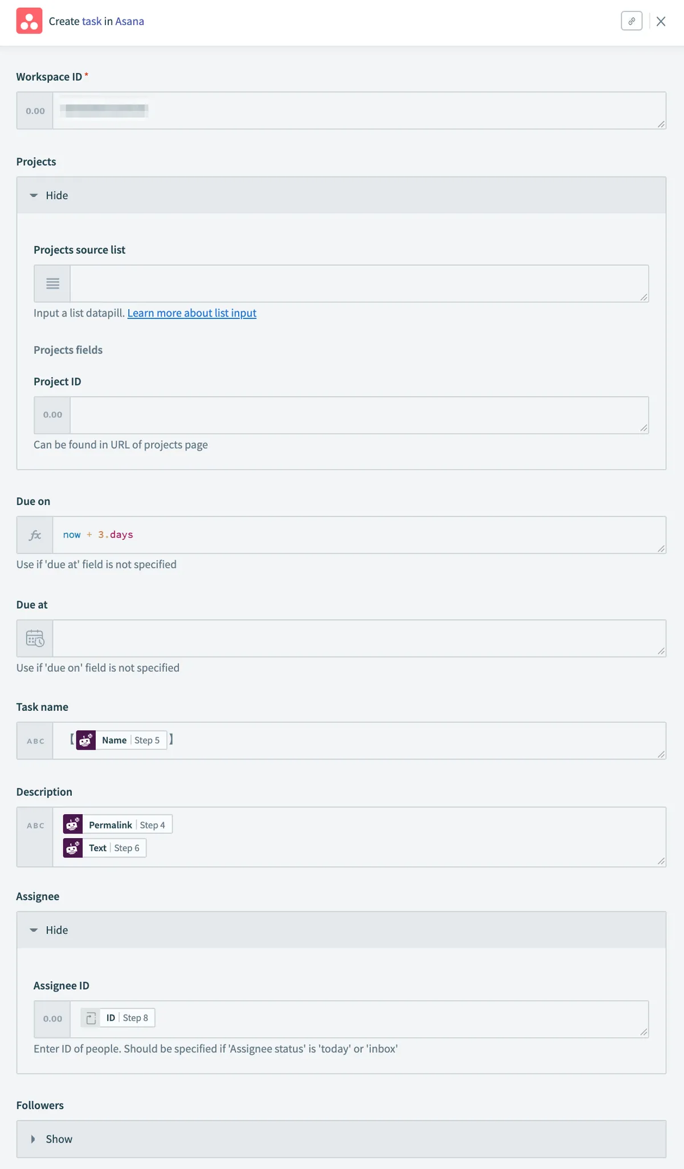The width and height of the screenshot is (684, 1169).
Task: Click the Due at input field
Action: pos(358,638)
